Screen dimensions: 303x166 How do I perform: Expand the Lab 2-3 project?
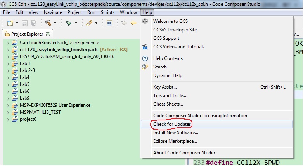pyautogui.click(x=8, y=71)
